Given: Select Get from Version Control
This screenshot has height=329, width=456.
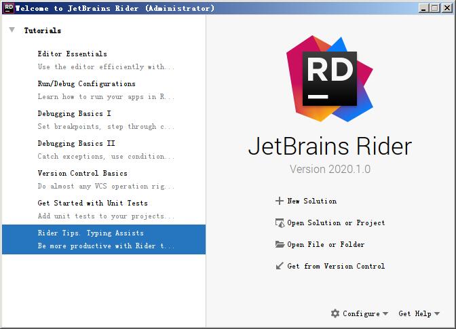Looking at the screenshot, I should tap(336, 266).
